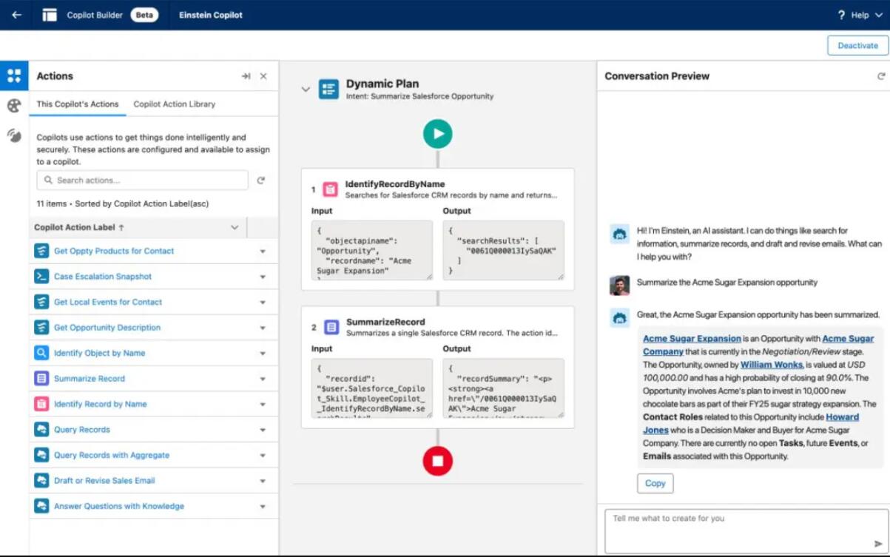The width and height of the screenshot is (890, 557).
Task: Click the Deactivate button
Action: 857,45
